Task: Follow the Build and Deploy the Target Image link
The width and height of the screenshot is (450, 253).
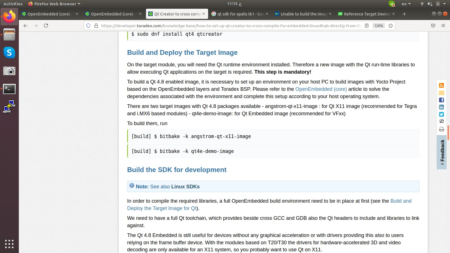Action: click(269, 205)
